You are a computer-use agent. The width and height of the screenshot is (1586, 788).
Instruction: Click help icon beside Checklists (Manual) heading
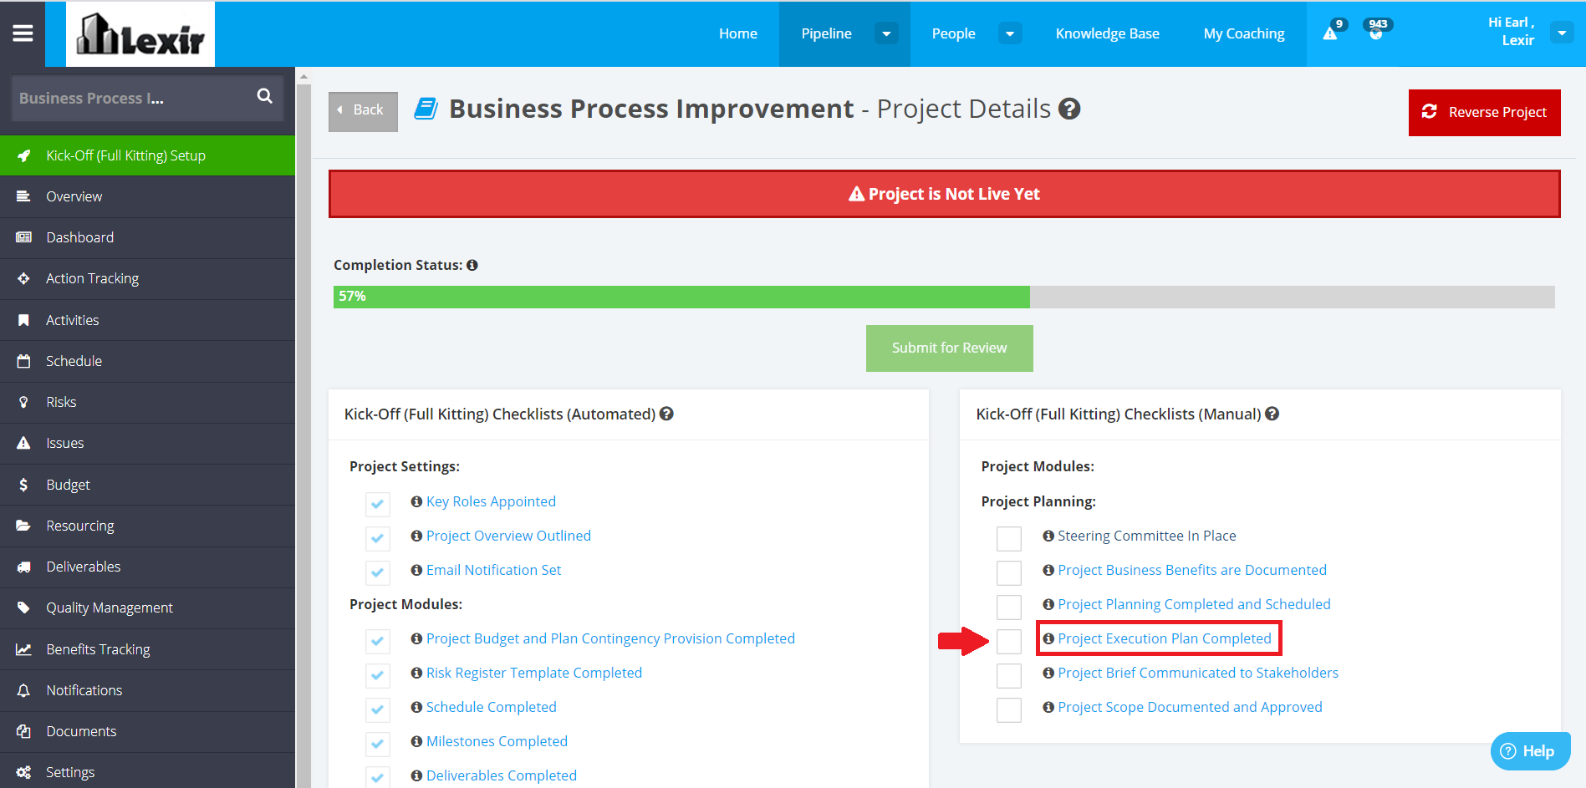click(x=1272, y=414)
